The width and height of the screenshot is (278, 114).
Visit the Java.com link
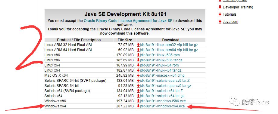coord(230,22)
